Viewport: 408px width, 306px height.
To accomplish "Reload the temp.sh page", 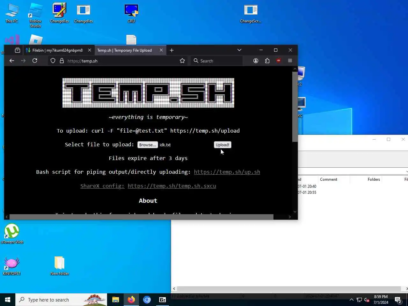I will tap(35, 61).
